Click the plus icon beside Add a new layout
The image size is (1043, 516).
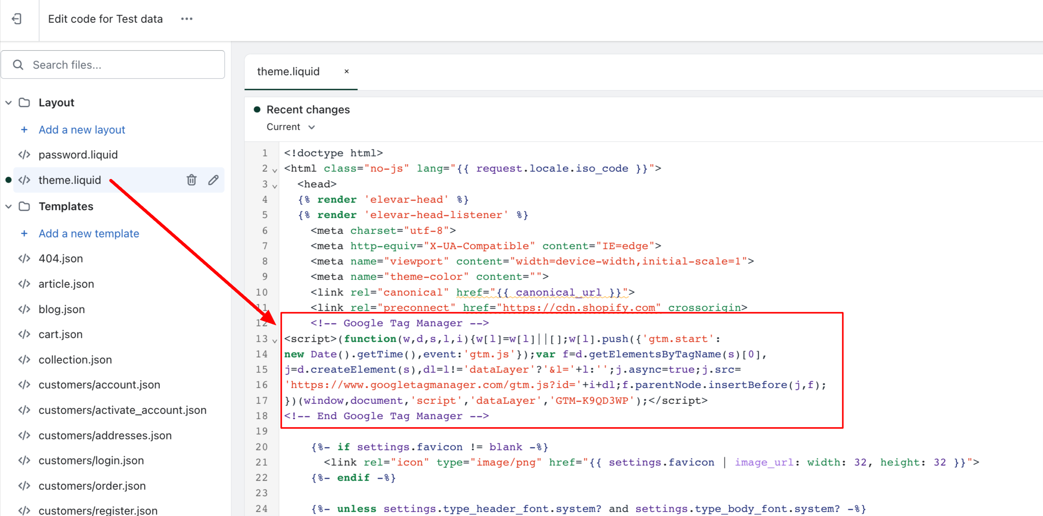coord(25,130)
